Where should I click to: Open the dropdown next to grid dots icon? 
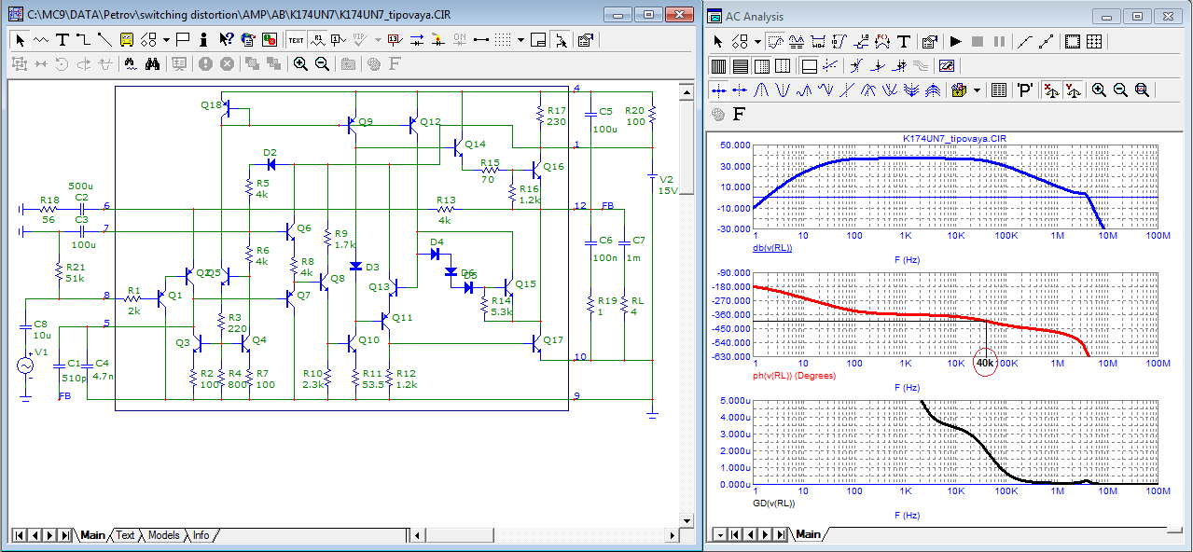(x=521, y=40)
